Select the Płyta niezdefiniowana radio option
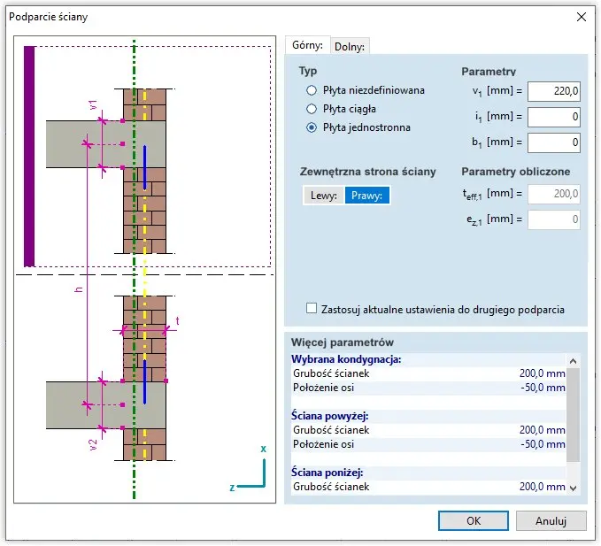601x546 pixels. pos(311,90)
